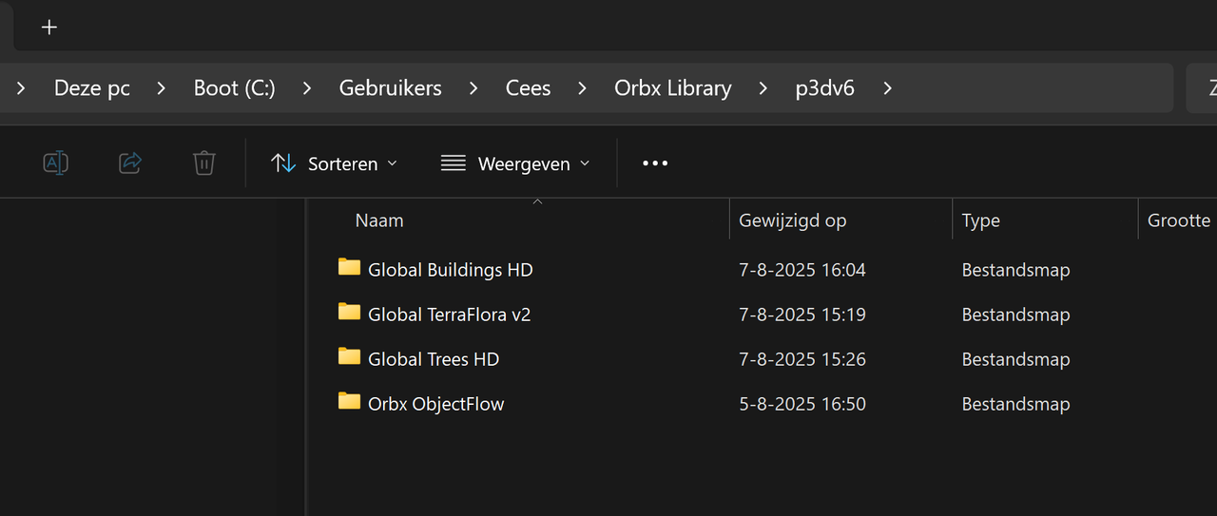Click the Global TerraFlora v2 folder icon
1217x516 pixels.
[349, 312]
